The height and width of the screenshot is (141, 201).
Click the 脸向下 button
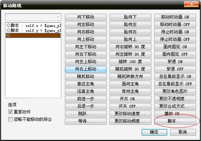pyautogui.click(x=130, y=17)
